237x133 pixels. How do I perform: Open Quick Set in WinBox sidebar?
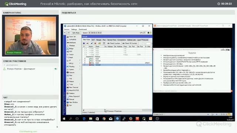coord(71,37)
